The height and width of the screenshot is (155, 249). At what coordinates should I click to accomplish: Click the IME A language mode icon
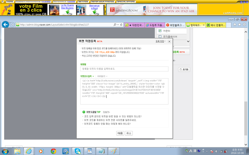point(191,151)
